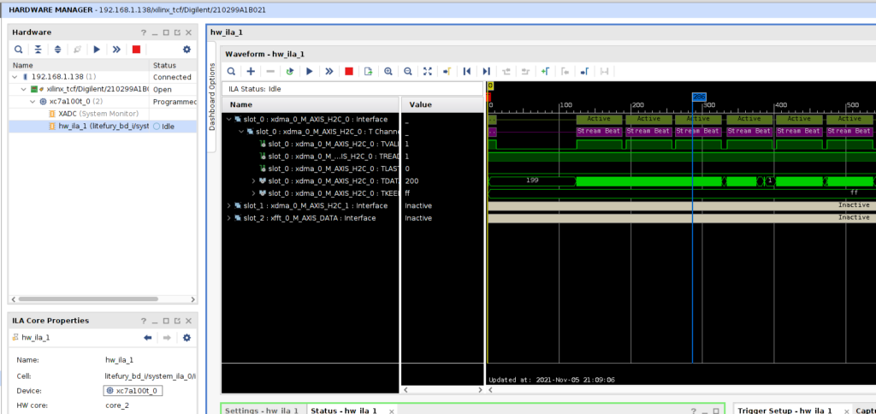Viewport: 876px width, 414px height.
Task: Open the Hardware panel settings gear
Action: point(186,50)
